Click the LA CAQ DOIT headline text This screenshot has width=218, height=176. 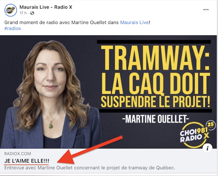tap(156, 84)
